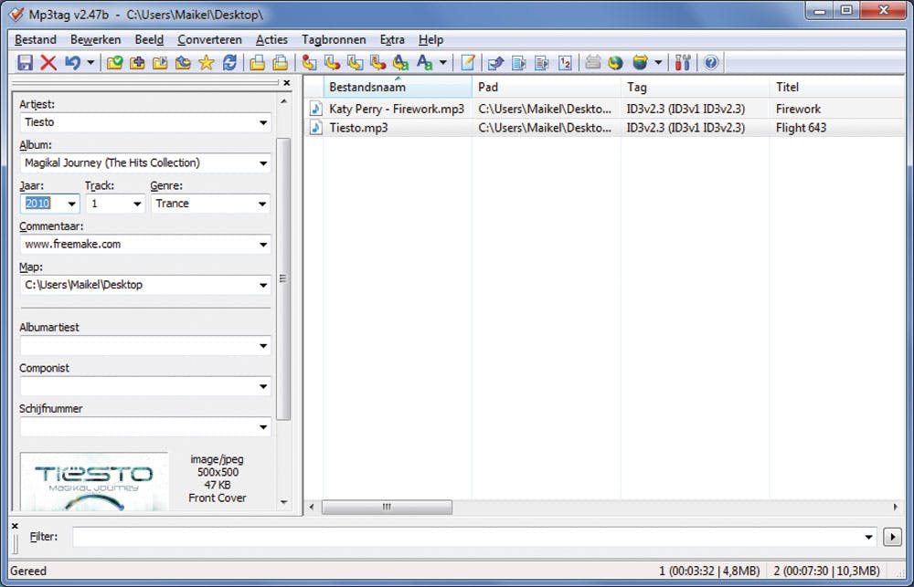Click the Tag to Tag convert icon
This screenshot has height=587, width=914.
coord(401,62)
